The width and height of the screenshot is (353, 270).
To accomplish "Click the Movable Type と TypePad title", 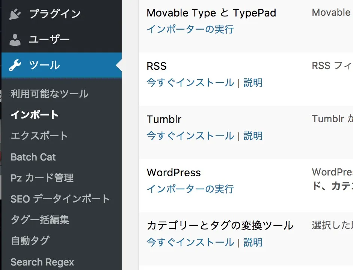I will click(x=211, y=13).
